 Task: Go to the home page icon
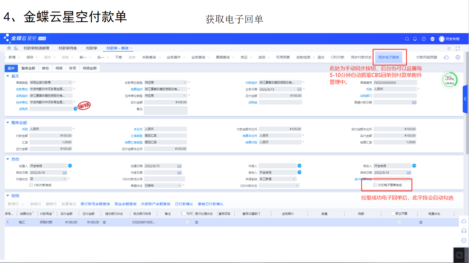click(9, 48)
